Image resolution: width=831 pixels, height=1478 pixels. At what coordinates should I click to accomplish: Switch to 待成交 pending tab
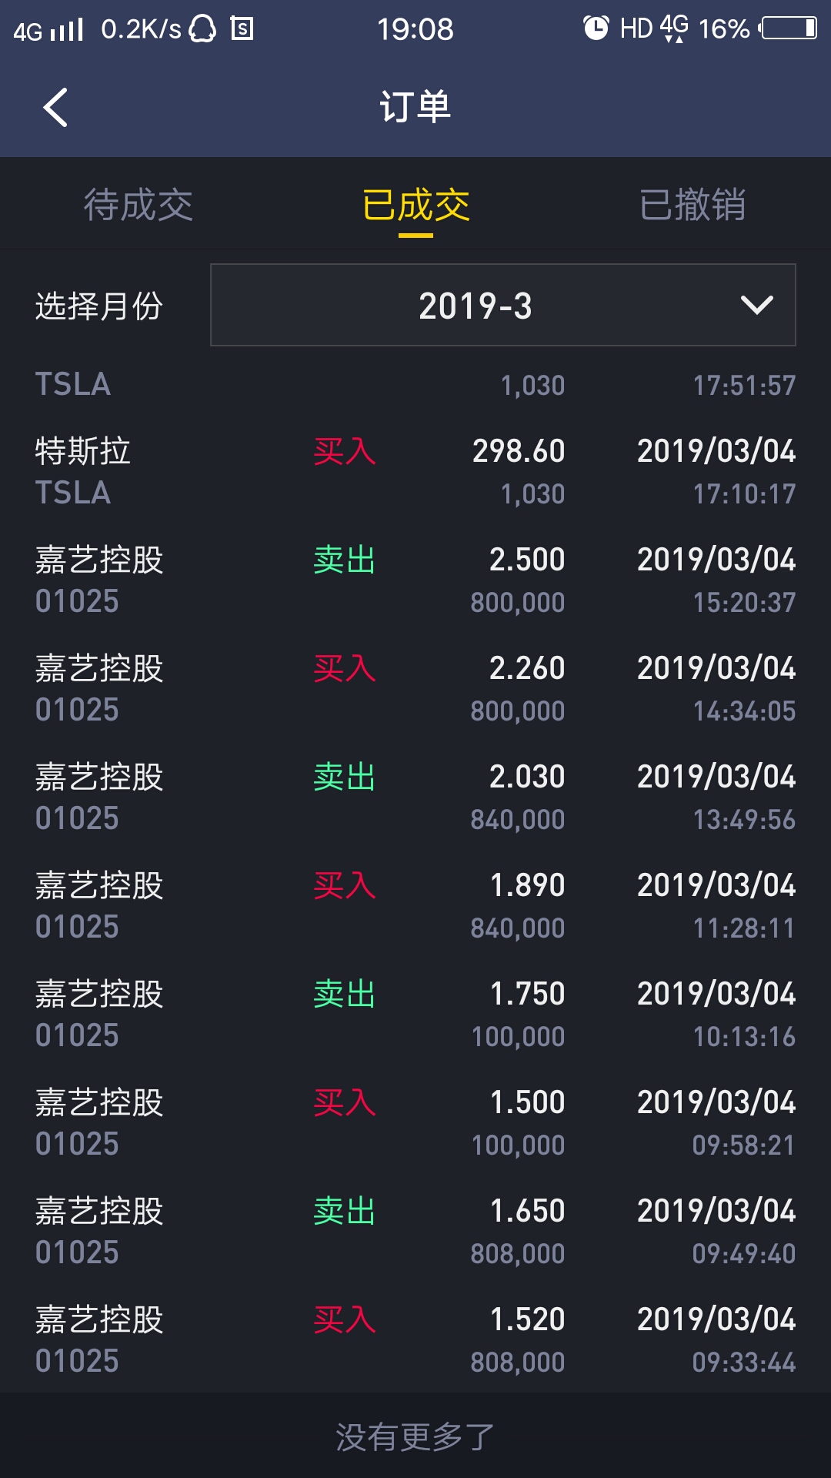[138, 205]
